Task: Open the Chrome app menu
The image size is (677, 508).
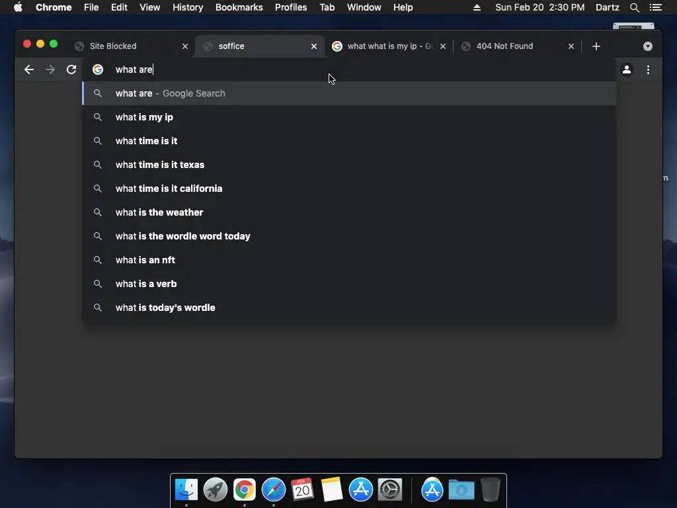Action: pyautogui.click(x=54, y=7)
